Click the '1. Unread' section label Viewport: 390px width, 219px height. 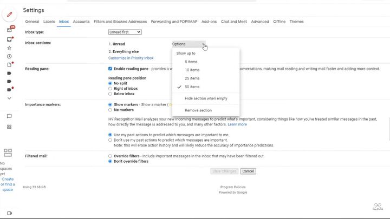click(116, 44)
